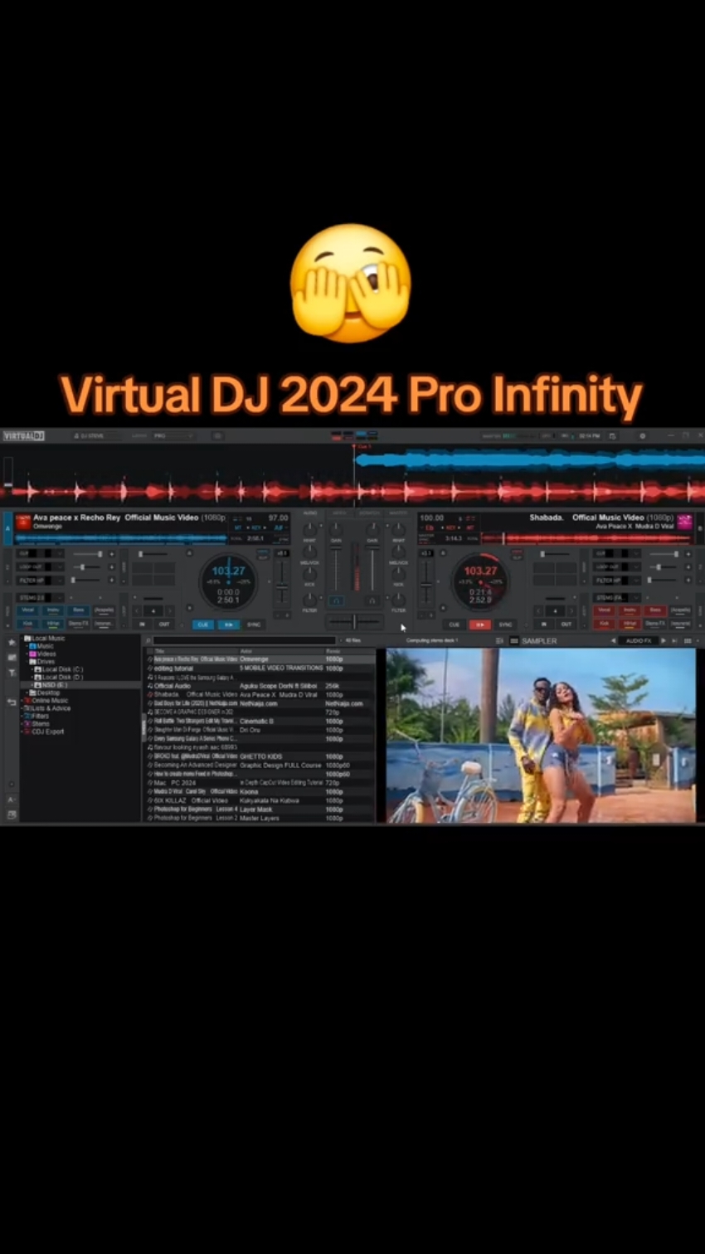Switch to the SAMPLER tab

[539, 640]
